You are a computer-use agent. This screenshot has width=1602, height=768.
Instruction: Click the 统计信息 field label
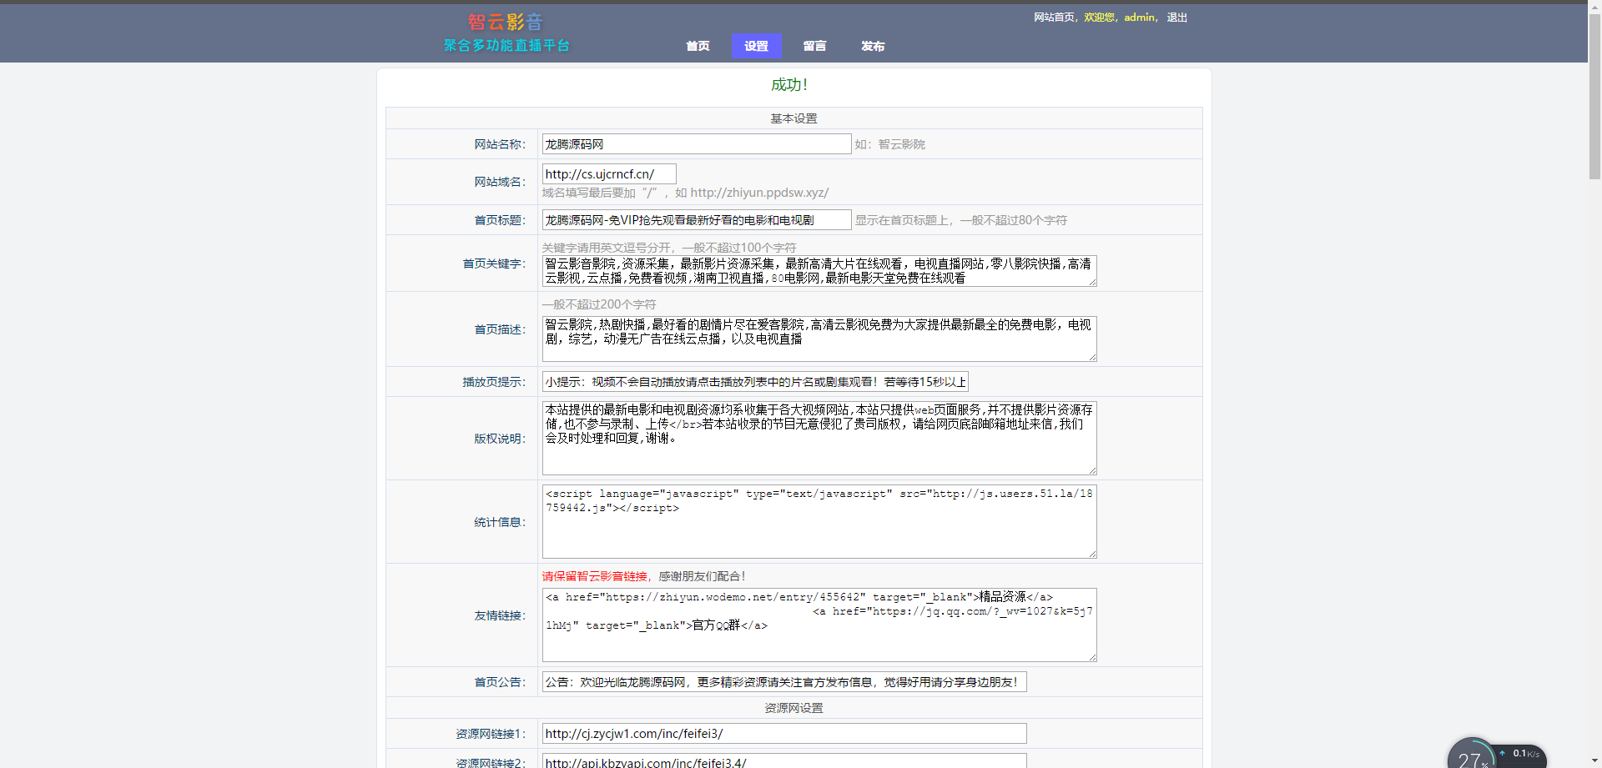tap(500, 522)
